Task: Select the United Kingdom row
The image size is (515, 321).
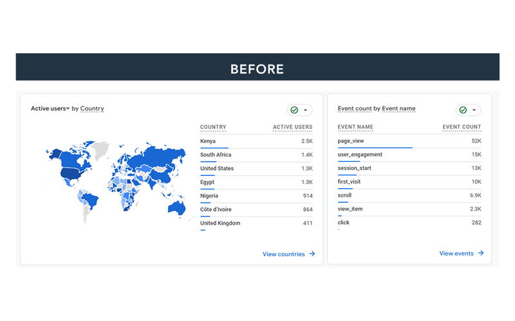Action: click(x=256, y=223)
